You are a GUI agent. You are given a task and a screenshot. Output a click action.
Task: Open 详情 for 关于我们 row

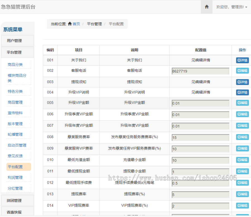(x=242, y=60)
